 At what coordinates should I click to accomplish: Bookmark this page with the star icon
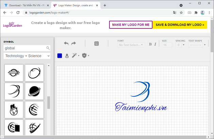[181, 13]
